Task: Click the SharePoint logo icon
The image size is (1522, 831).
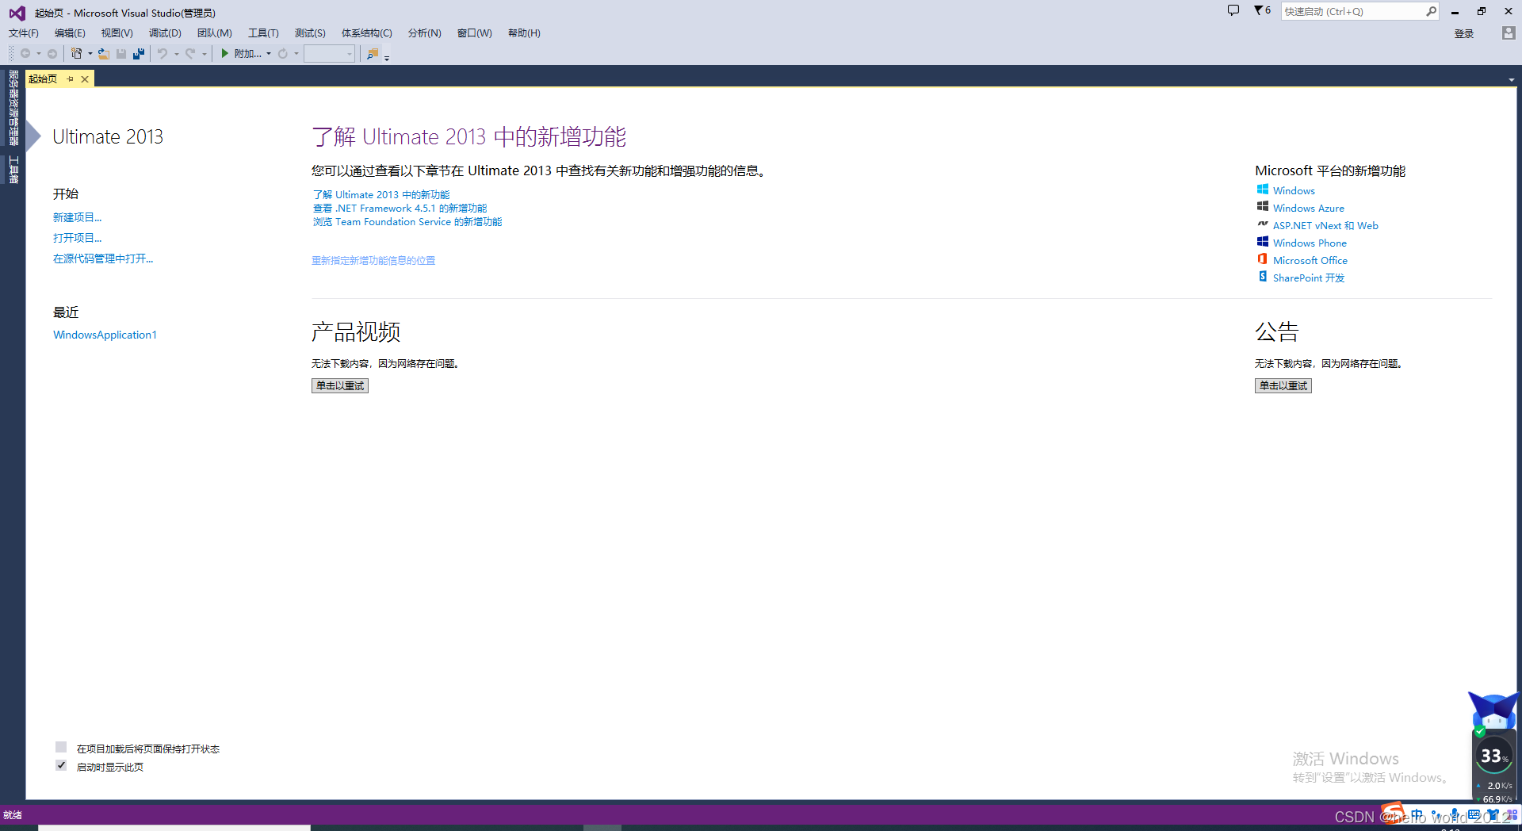Action: [x=1263, y=277]
